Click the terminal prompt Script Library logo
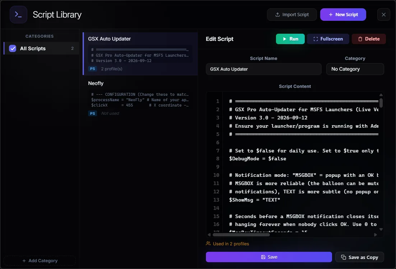Viewport: 396px width, 269px height. (18, 15)
